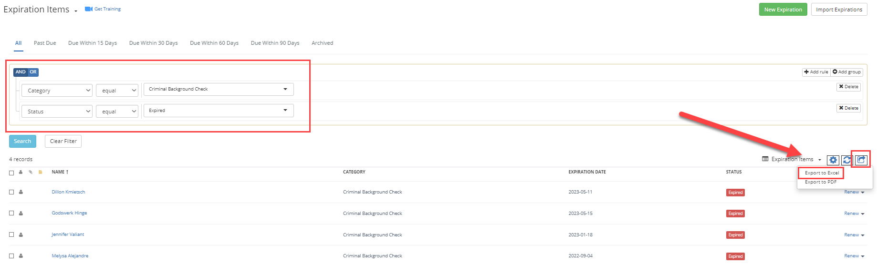Click the Get Training video icon

tap(89, 9)
